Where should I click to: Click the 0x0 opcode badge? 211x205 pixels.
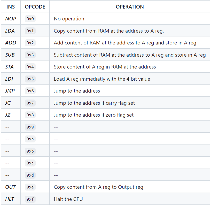click(30, 19)
